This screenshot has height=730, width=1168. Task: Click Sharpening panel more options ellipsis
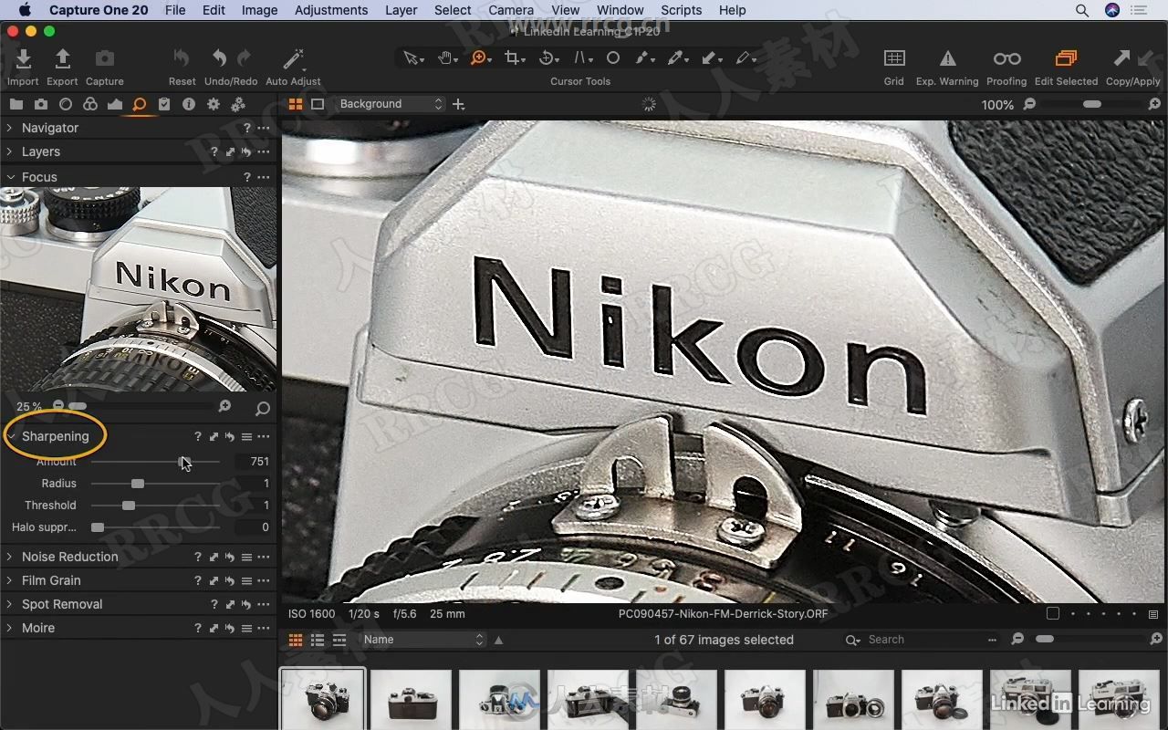264,437
